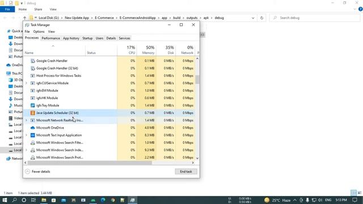Click the igfxHK Module icon
The image size is (363, 204).
pyautogui.click(x=33, y=98)
